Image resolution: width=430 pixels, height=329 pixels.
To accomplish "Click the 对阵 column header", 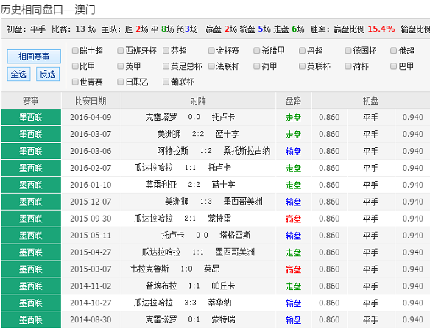I will point(198,101).
